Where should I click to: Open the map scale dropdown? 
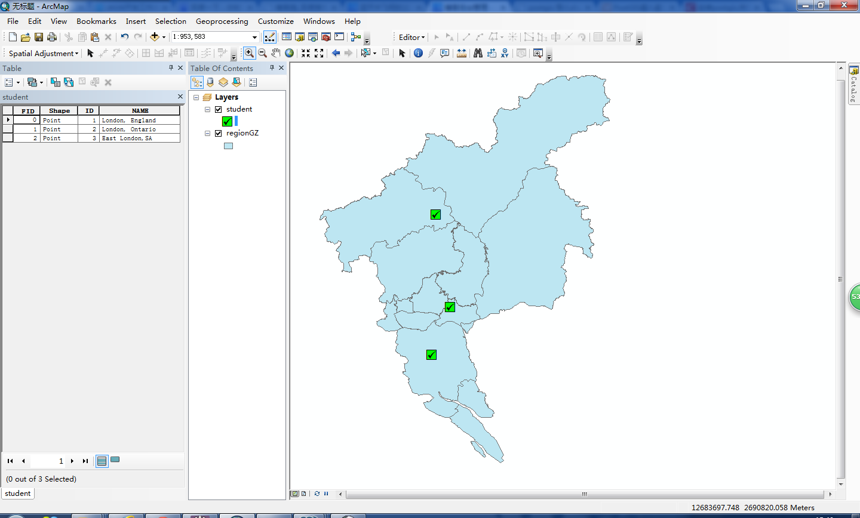pos(254,37)
